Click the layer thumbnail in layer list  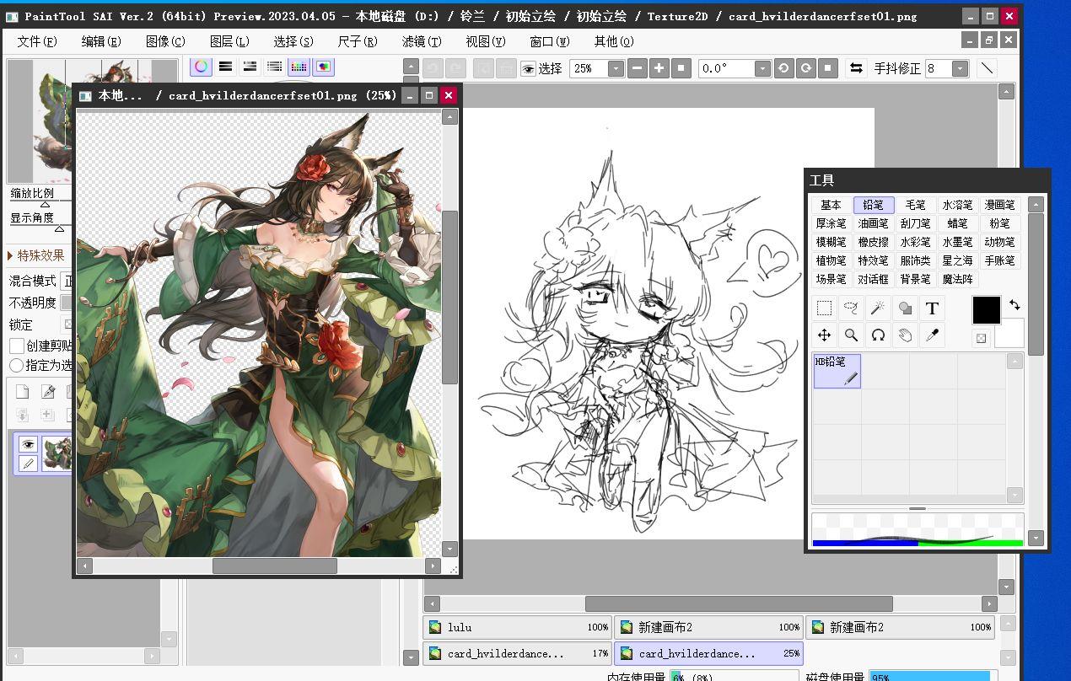coord(57,453)
